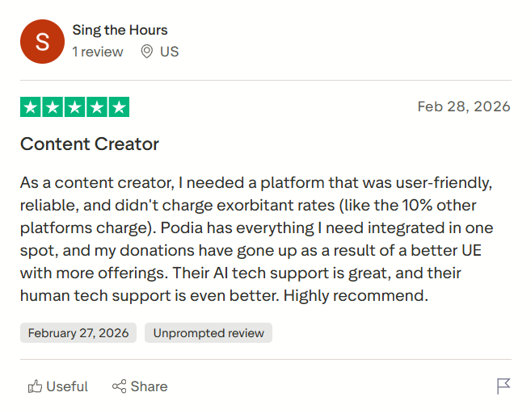Open the "Sing the Hours" reviewer profile
This screenshot has width=531, height=413.
pos(120,31)
